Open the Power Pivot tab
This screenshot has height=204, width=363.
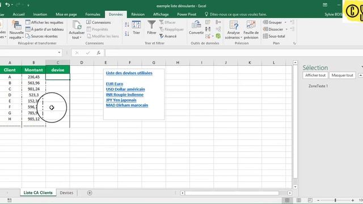(187, 14)
